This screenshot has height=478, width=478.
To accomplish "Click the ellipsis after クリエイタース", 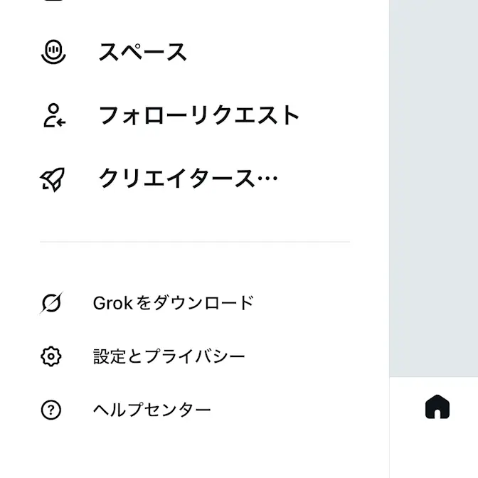I will [x=266, y=179].
